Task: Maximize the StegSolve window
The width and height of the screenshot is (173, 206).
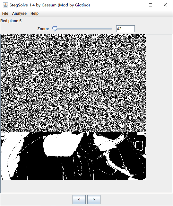Action: click(x=151, y=5)
